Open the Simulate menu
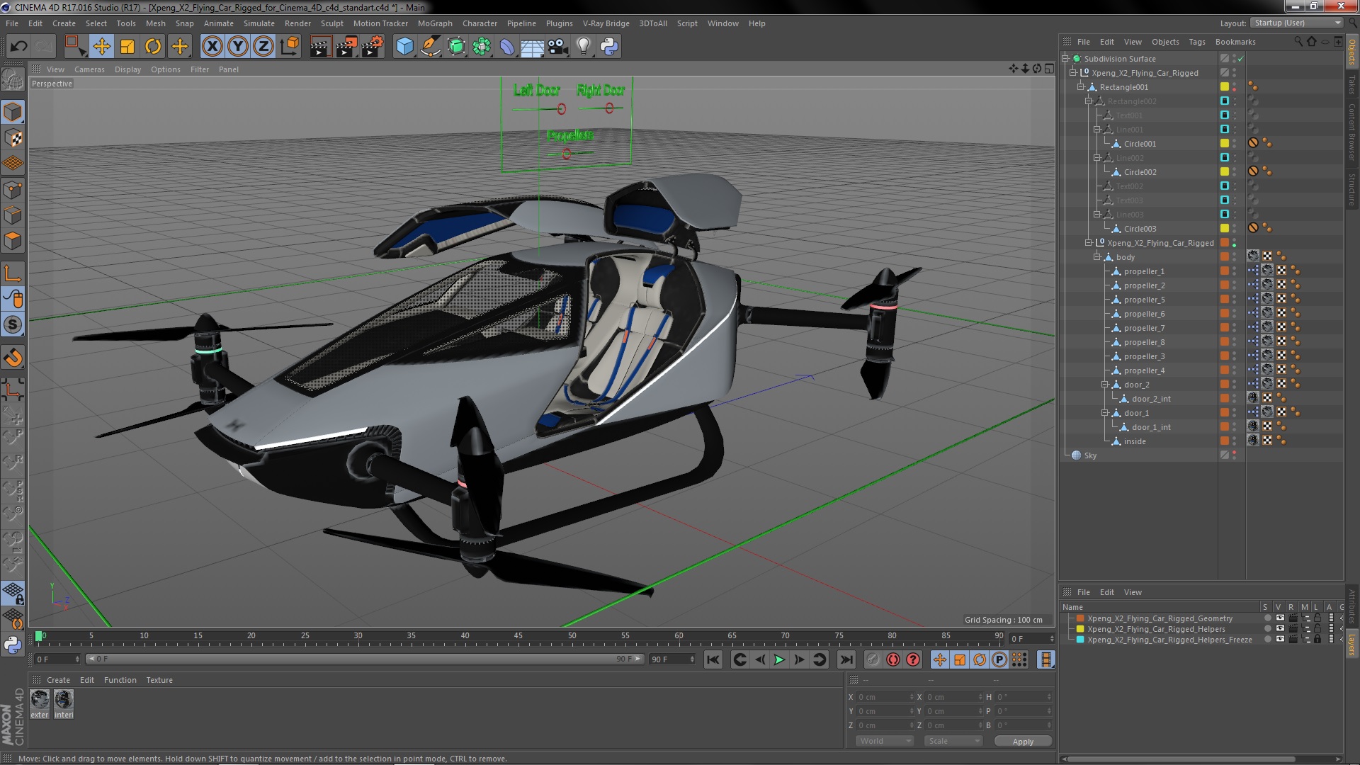The image size is (1360, 765). tap(259, 23)
